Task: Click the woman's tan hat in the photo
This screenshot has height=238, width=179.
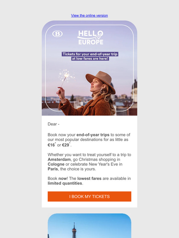Action: (101, 81)
